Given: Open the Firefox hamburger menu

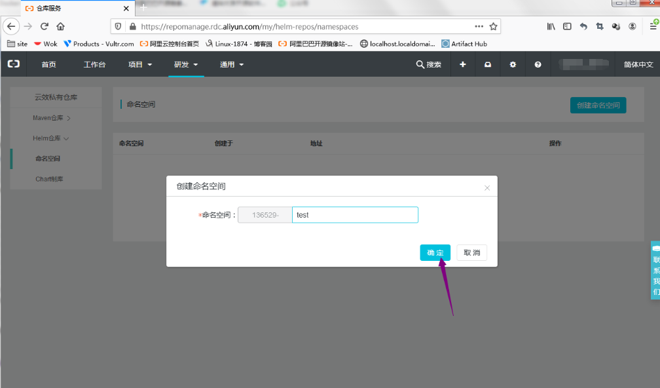Looking at the screenshot, I should [x=653, y=26].
